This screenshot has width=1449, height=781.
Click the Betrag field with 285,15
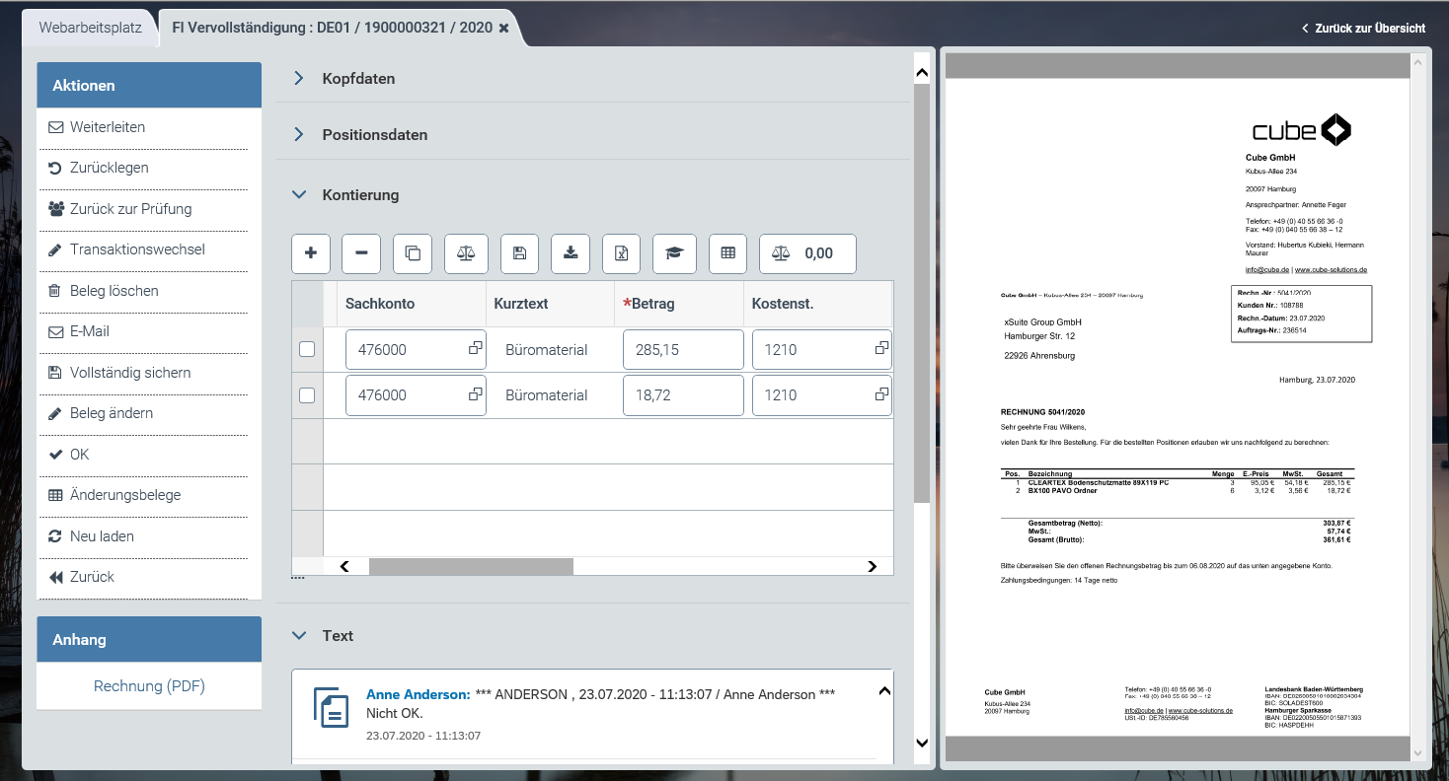coord(682,349)
